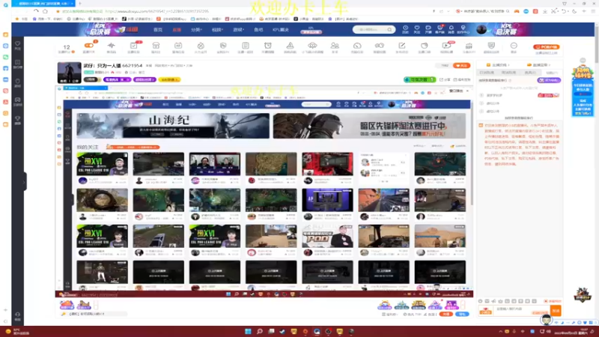
Task: Click the orange 发送 send button
Action: pyautogui.click(x=556, y=311)
